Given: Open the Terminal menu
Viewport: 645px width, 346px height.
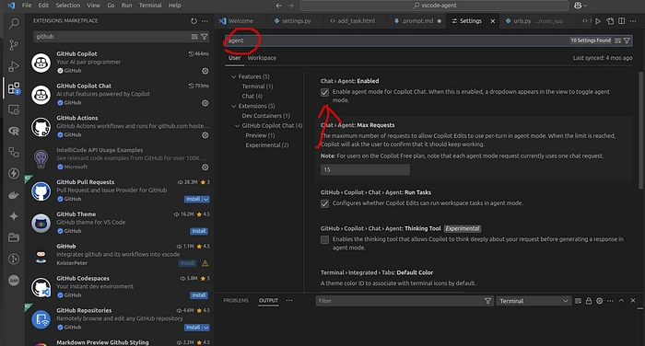Looking at the screenshot, I should [x=150, y=6].
